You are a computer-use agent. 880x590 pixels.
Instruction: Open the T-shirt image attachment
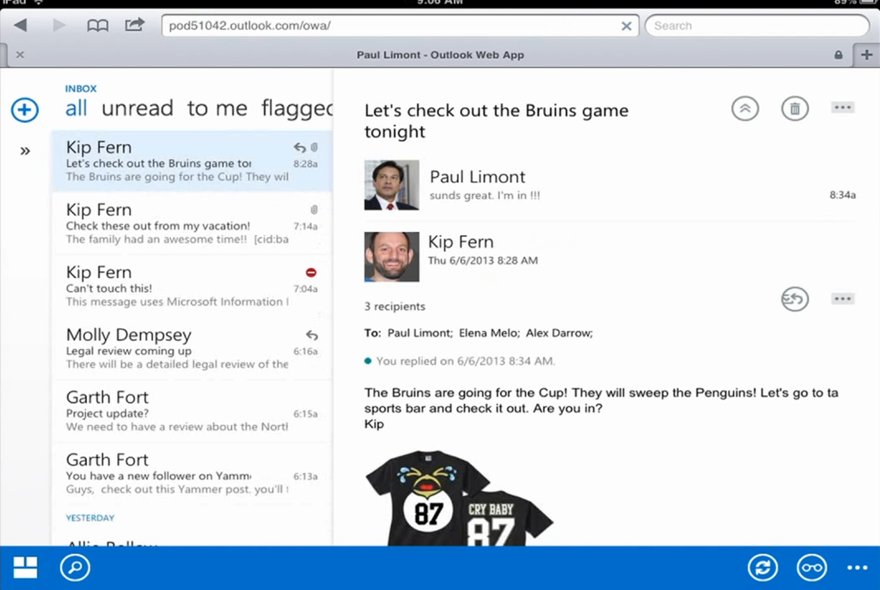[459, 498]
